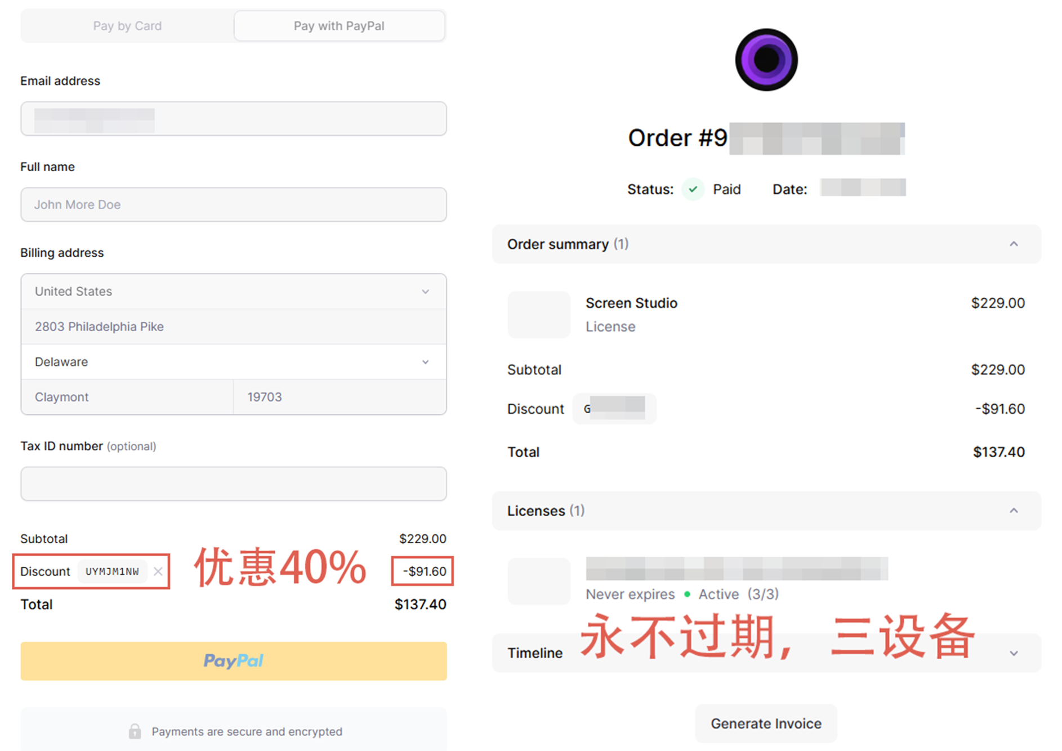The image size is (1062, 751).
Task: Click the Tax ID number input field
Action: pyautogui.click(x=234, y=484)
